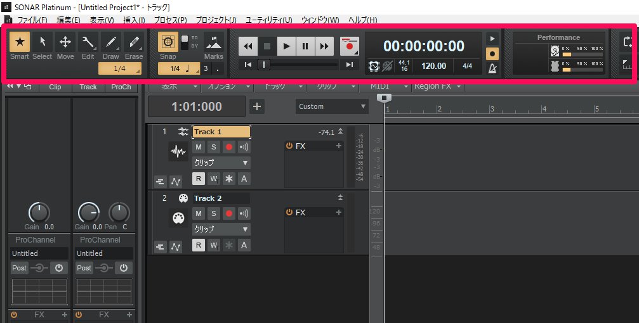This screenshot has height=323, width=639.
Task: Click the 1:01:000 position display
Action: (x=197, y=106)
